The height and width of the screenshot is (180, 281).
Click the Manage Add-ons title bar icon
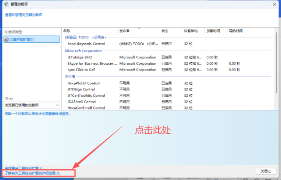coord(6,4)
